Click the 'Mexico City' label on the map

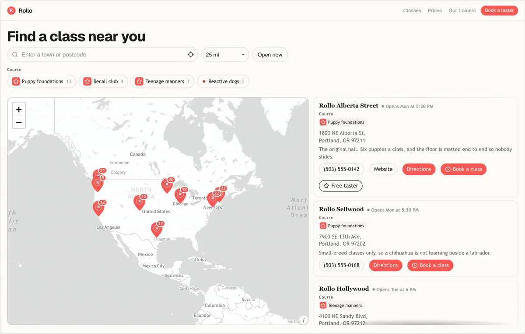153,266
